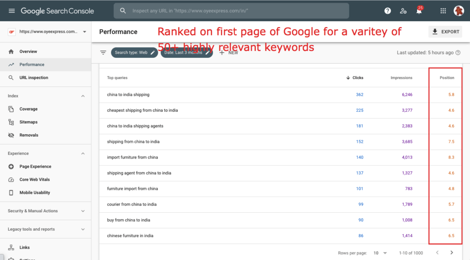The image size is (470, 260).
Task: Click the user account avatar
Action: click(459, 11)
